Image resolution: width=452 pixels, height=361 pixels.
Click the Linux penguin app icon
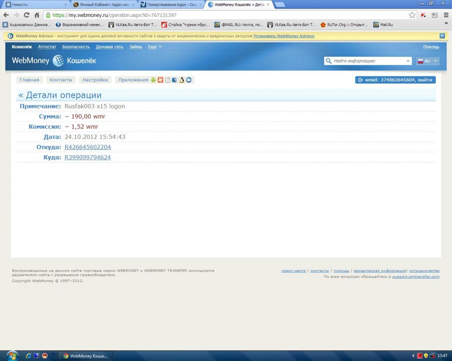[x=182, y=80]
